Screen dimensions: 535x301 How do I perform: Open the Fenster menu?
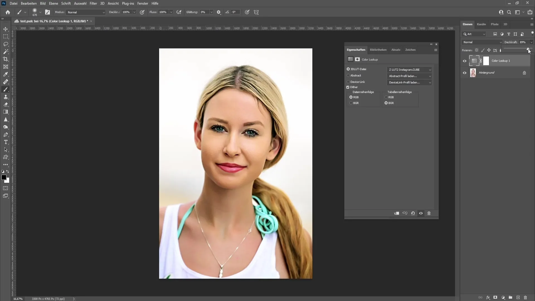point(143,3)
